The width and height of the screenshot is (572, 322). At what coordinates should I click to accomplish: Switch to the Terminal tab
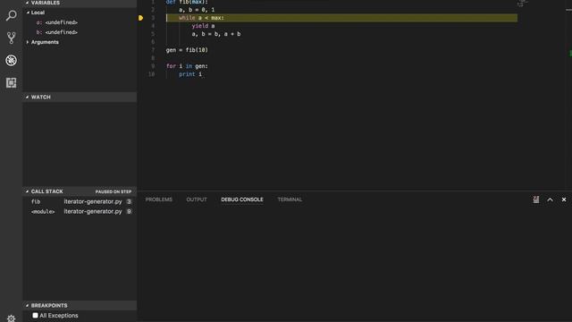coord(290,199)
